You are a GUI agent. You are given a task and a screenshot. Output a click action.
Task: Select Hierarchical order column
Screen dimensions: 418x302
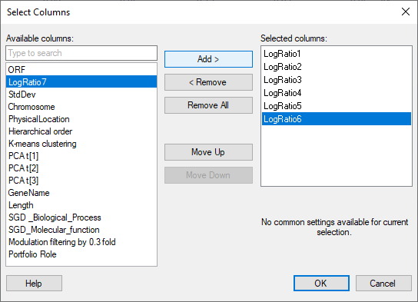[x=81, y=131]
